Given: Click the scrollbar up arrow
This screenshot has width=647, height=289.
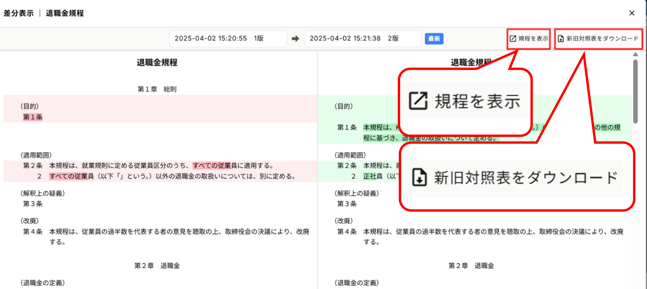Looking at the screenshot, I should pyautogui.click(x=635, y=55).
